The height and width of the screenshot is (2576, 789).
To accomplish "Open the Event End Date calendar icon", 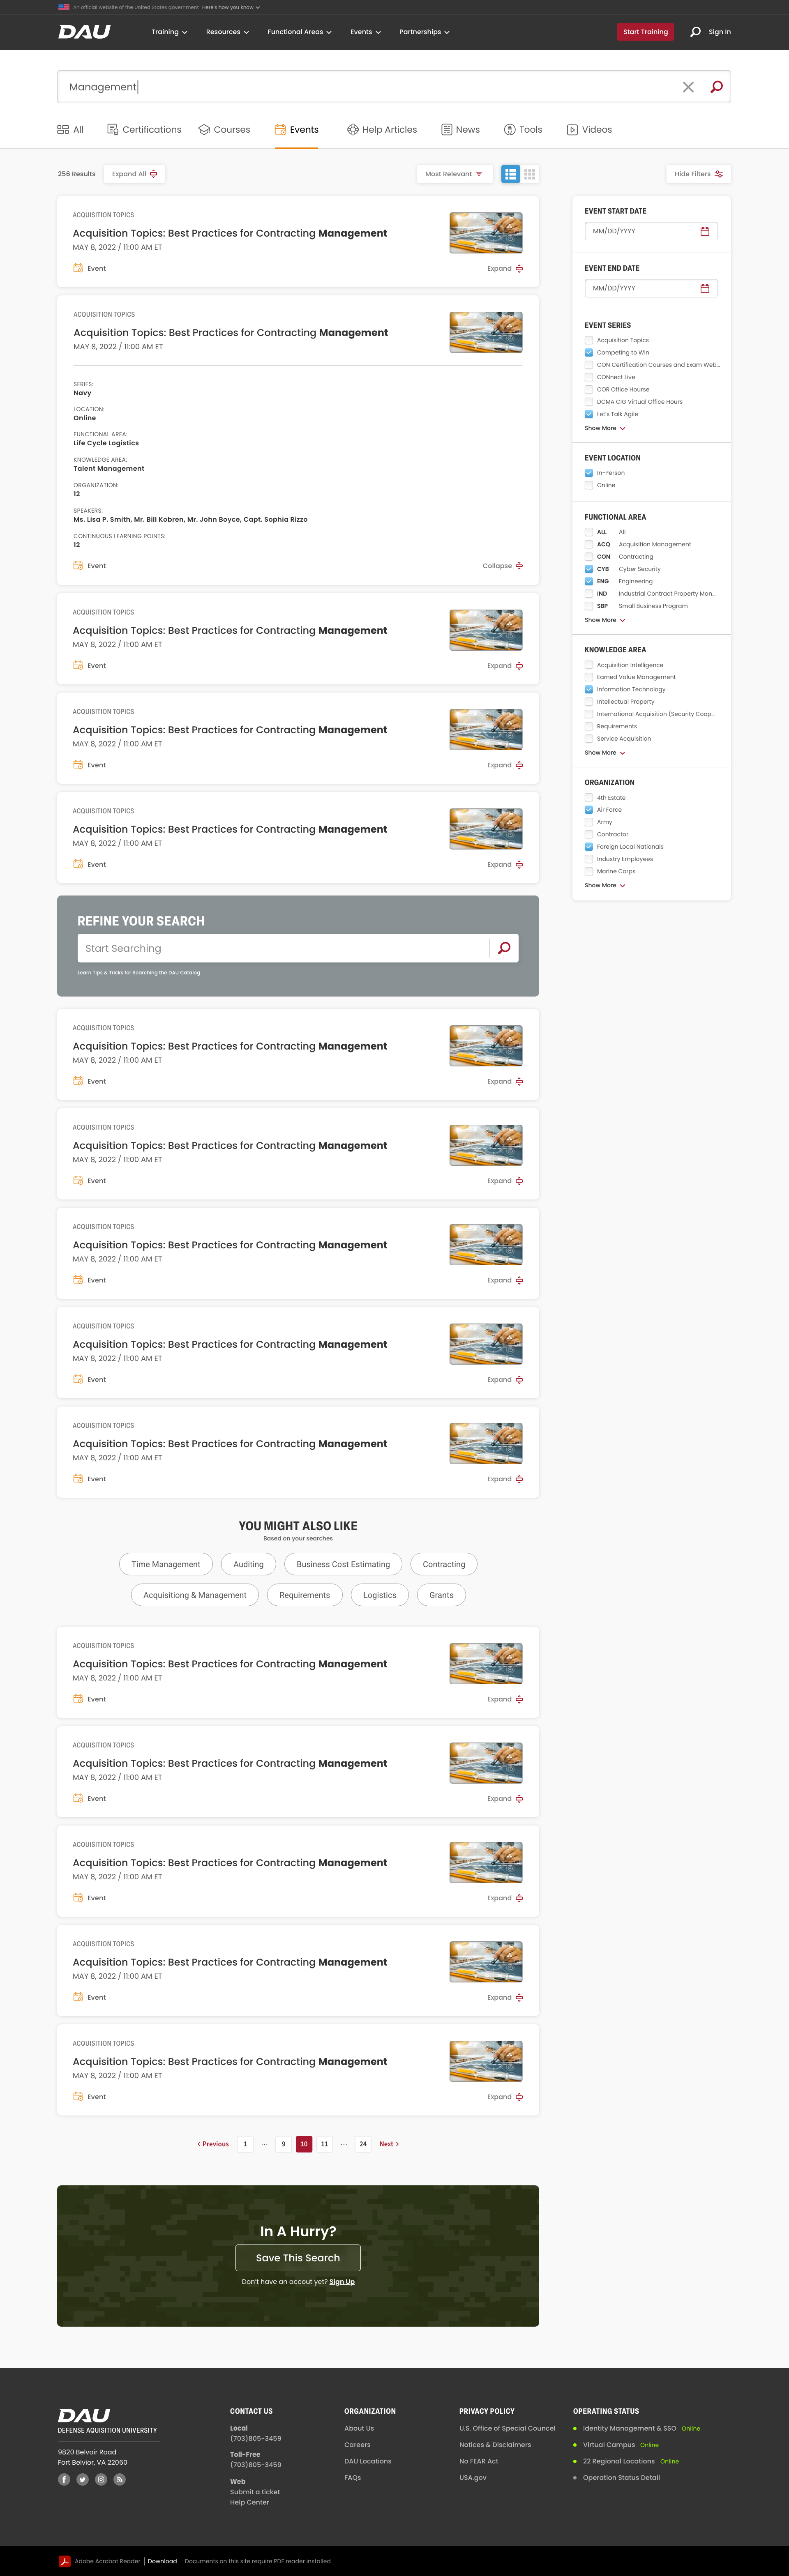I will pyautogui.click(x=705, y=288).
